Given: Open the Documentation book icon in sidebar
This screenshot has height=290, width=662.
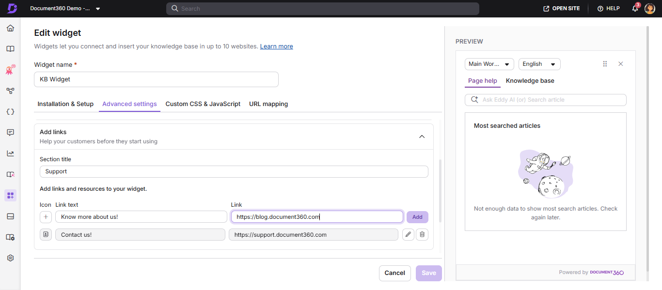Looking at the screenshot, I should pos(10,49).
